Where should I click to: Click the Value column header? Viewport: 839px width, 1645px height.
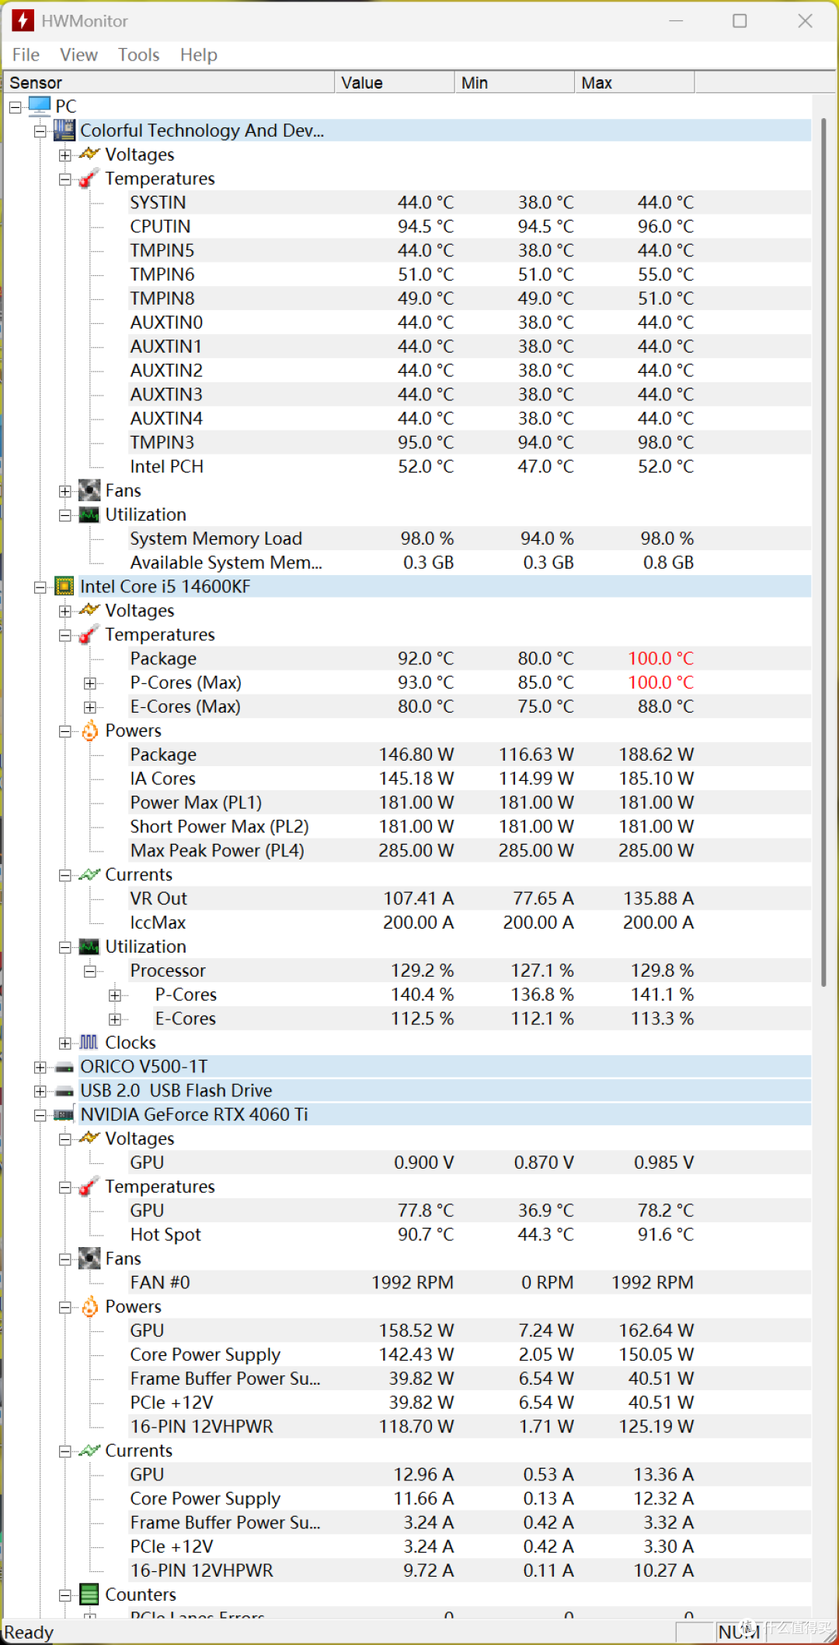click(x=395, y=82)
